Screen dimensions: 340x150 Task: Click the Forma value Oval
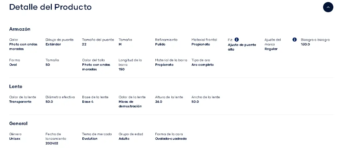[x=13, y=64]
